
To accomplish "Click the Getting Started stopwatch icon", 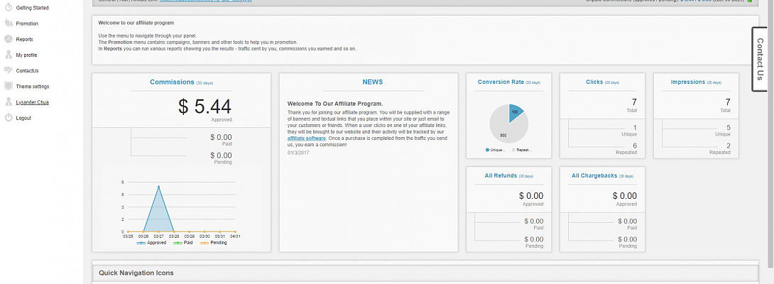I will click(x=8, y=8).
